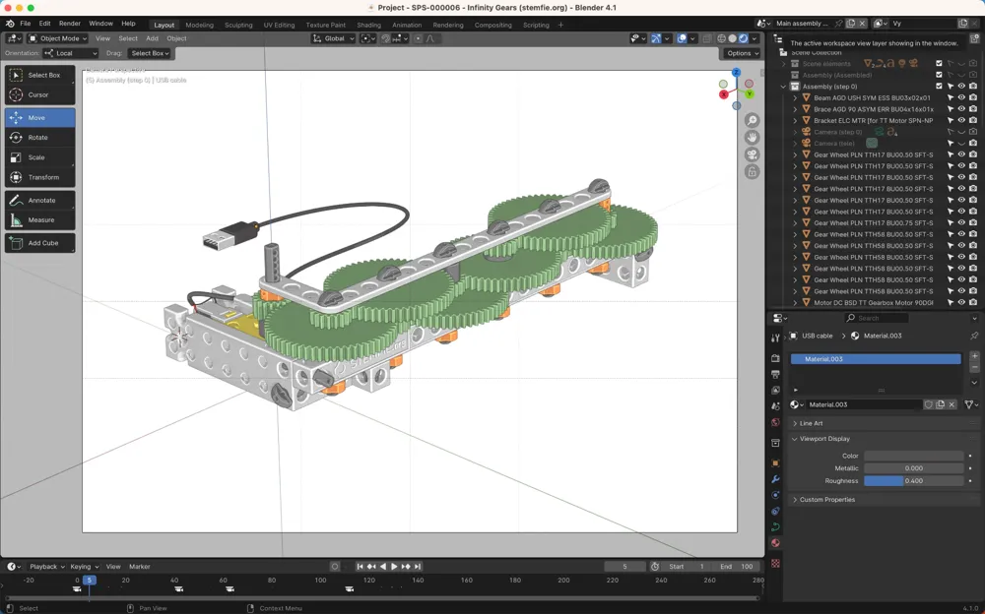This screenshot has height=614, width=985.
Task: Open the Render Properties tab
Action: coord(776,359)
